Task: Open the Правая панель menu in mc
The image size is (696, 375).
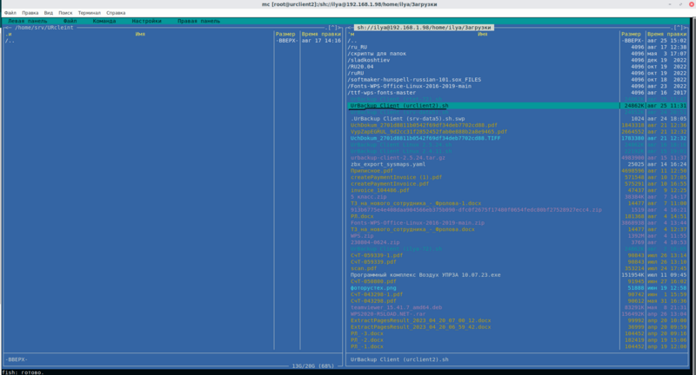Action: 199,21
